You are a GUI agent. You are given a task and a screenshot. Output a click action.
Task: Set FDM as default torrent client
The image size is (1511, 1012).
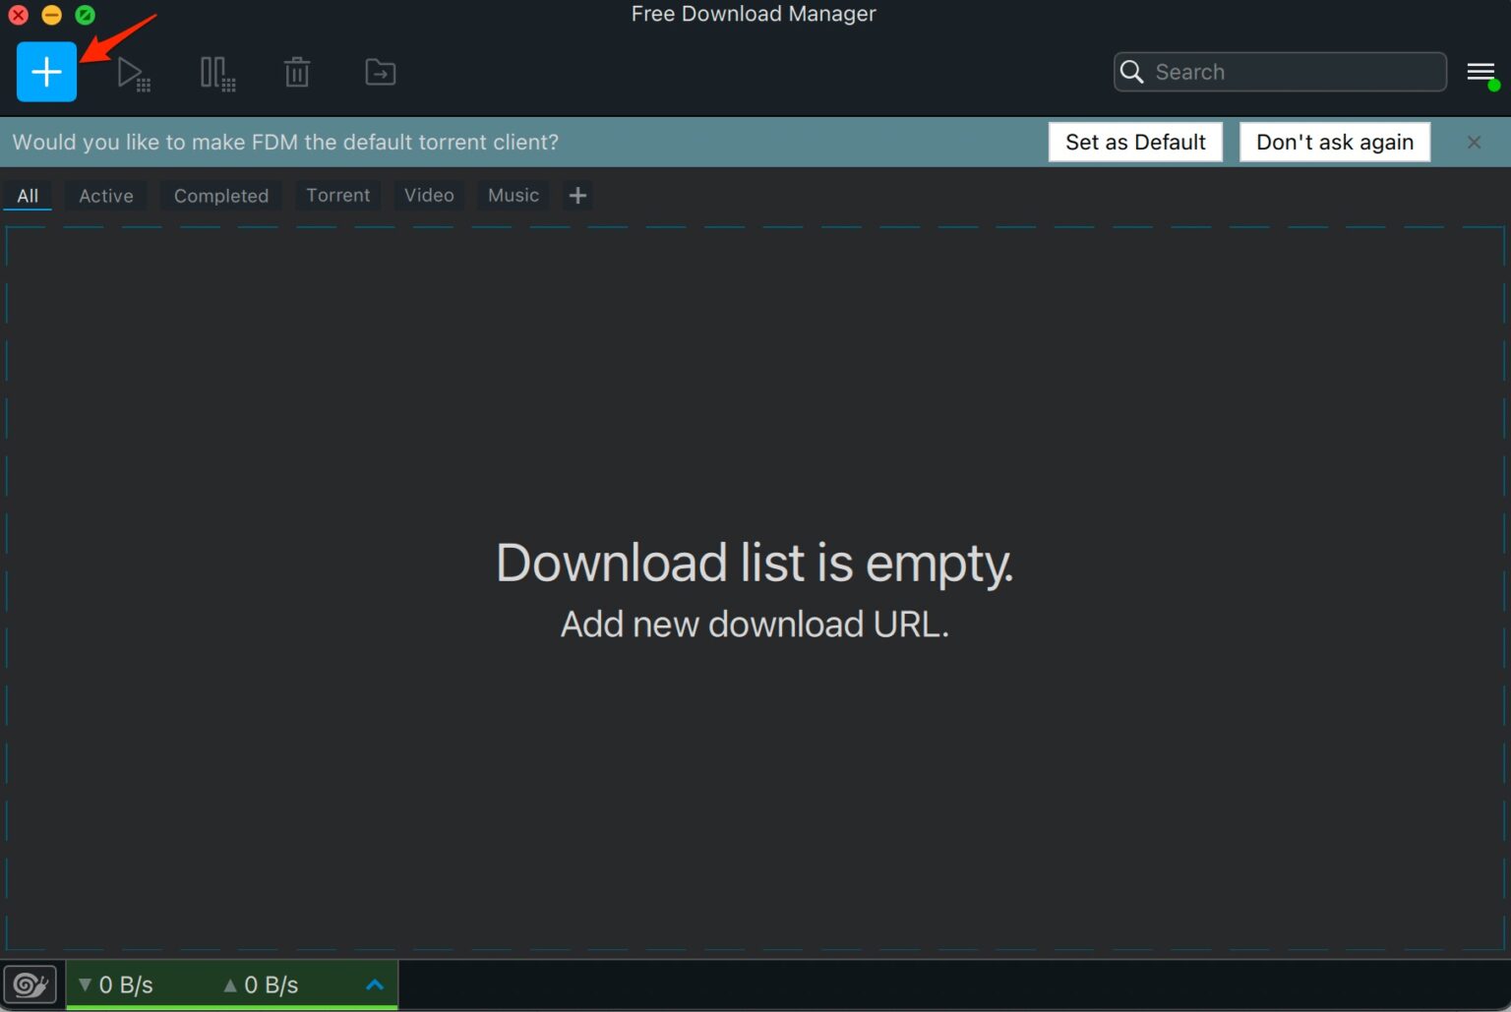point(1135,142)
